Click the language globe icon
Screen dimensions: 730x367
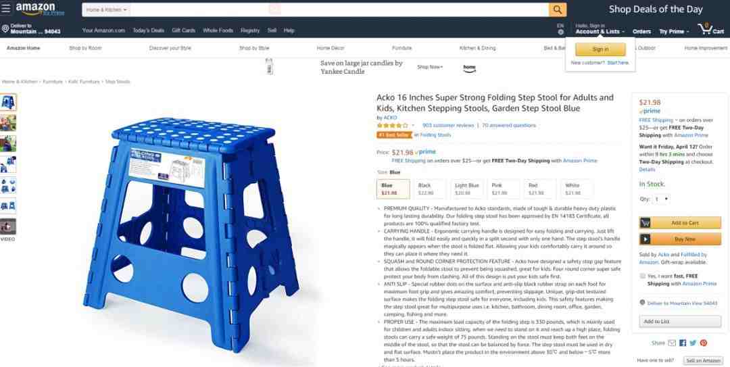(x=560, y=32)
